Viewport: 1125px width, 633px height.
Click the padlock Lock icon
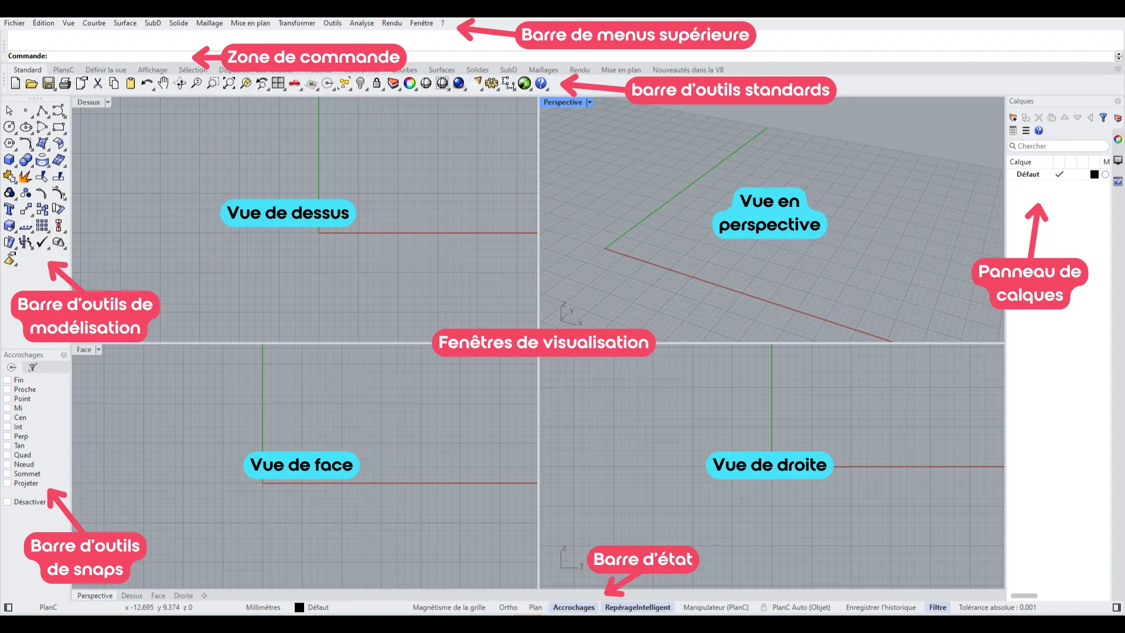pyautogui.click(x=377, y=83)
